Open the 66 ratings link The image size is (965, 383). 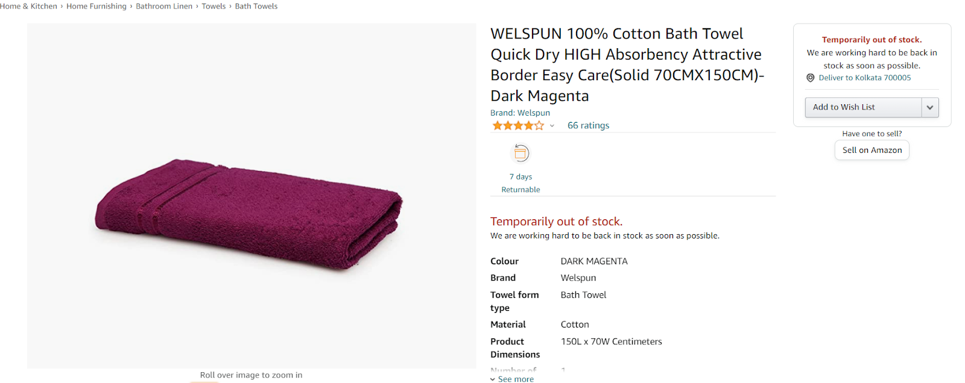point(588,125)
